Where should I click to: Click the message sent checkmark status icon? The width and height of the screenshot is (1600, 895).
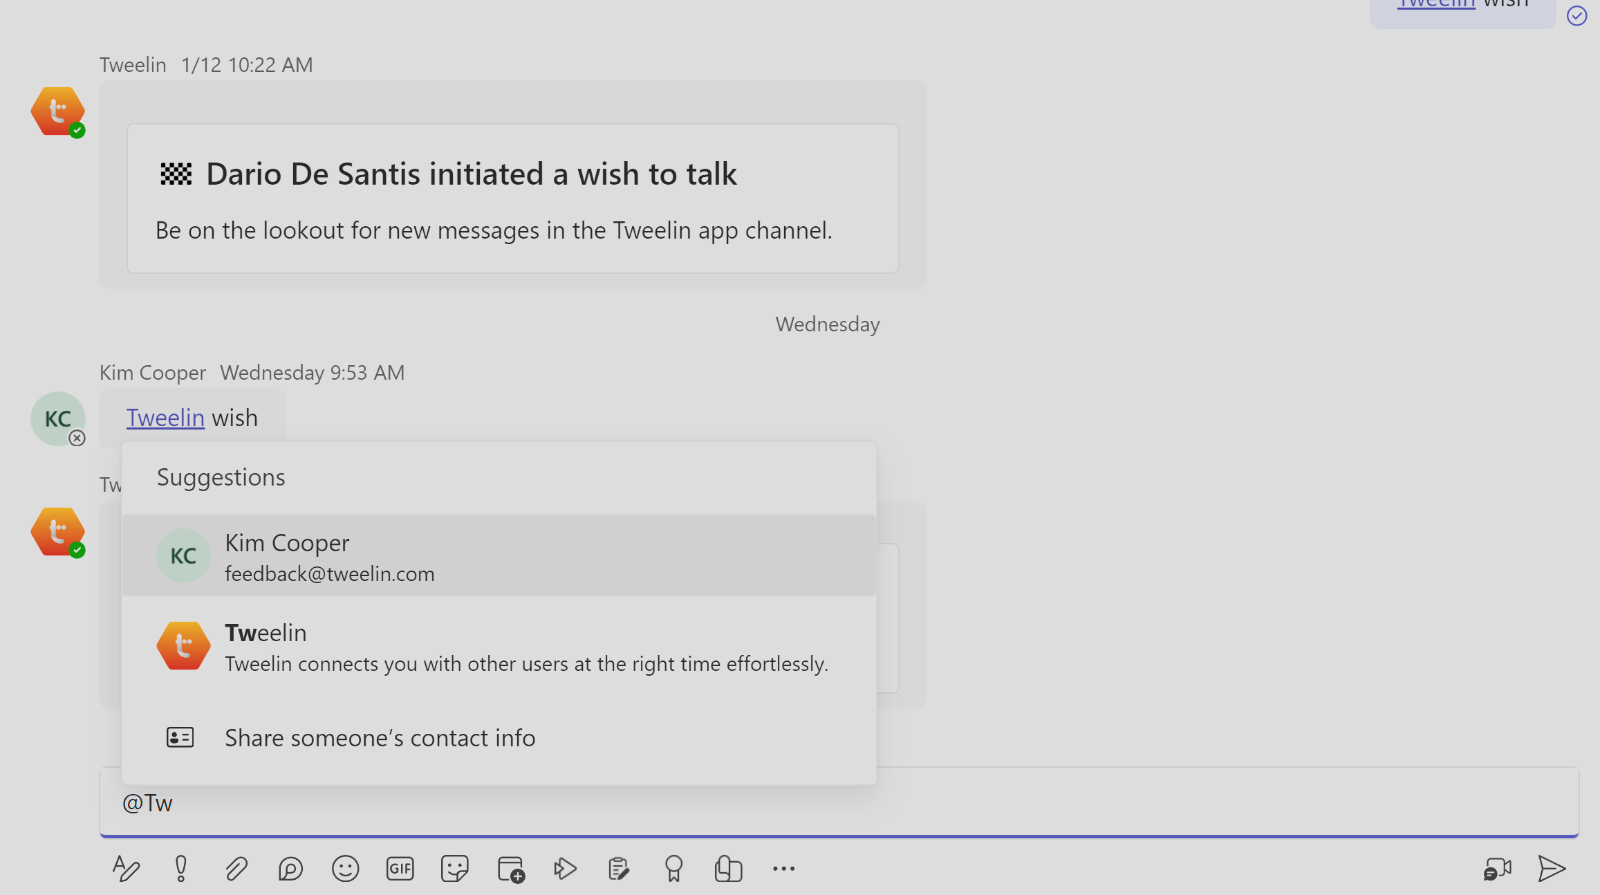tap(1576, 15)
